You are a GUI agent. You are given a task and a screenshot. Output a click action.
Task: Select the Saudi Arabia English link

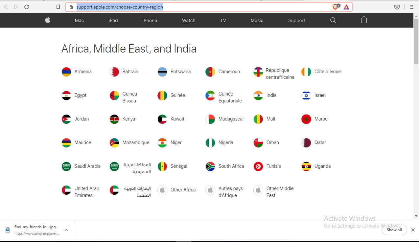(x=87, y=166)
